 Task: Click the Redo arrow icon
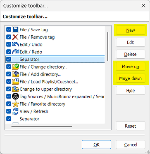click(x=15, y=52)
